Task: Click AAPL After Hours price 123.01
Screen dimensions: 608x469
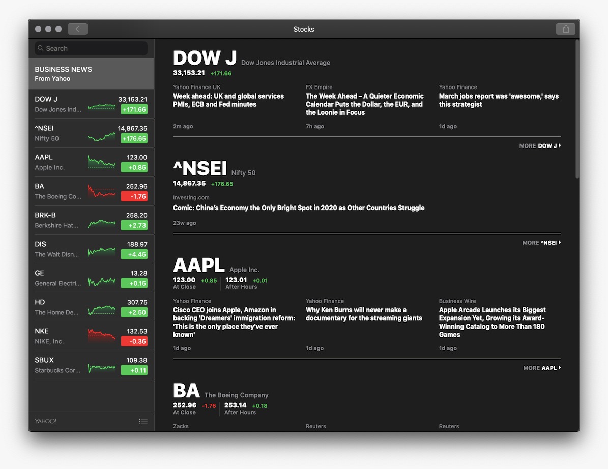Action: 236,280
